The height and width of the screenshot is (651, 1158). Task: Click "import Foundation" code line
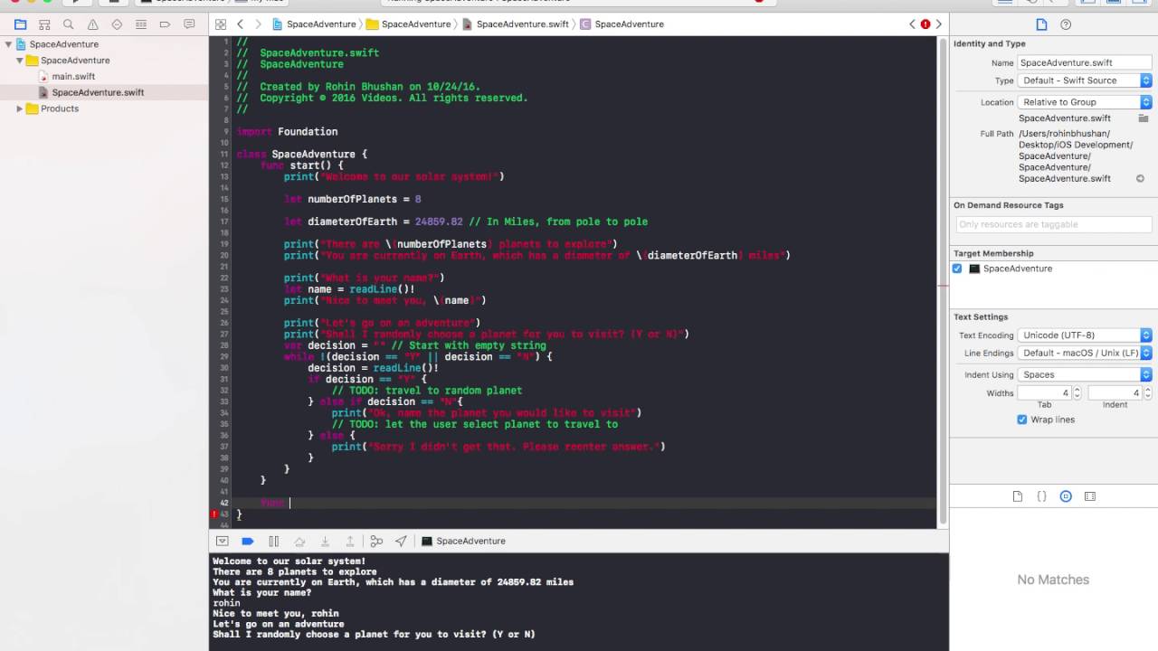click(287, 132)
